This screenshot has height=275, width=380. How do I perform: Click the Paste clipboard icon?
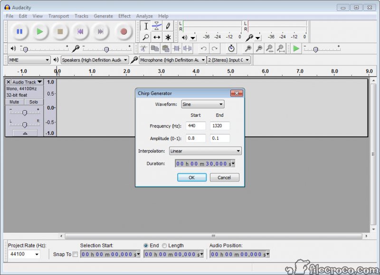pos(166,49)
